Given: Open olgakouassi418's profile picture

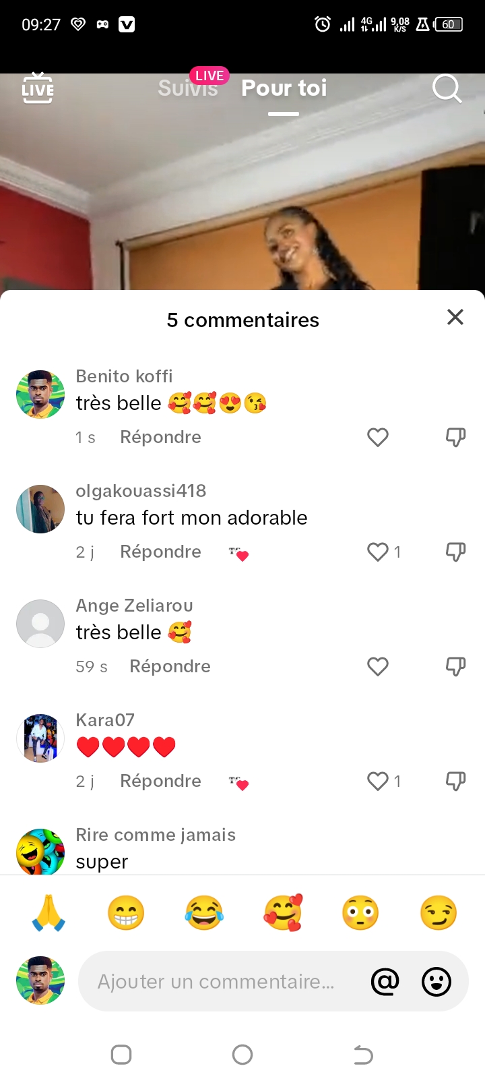Looking at the screenshot, I should [x=40, y=509].
